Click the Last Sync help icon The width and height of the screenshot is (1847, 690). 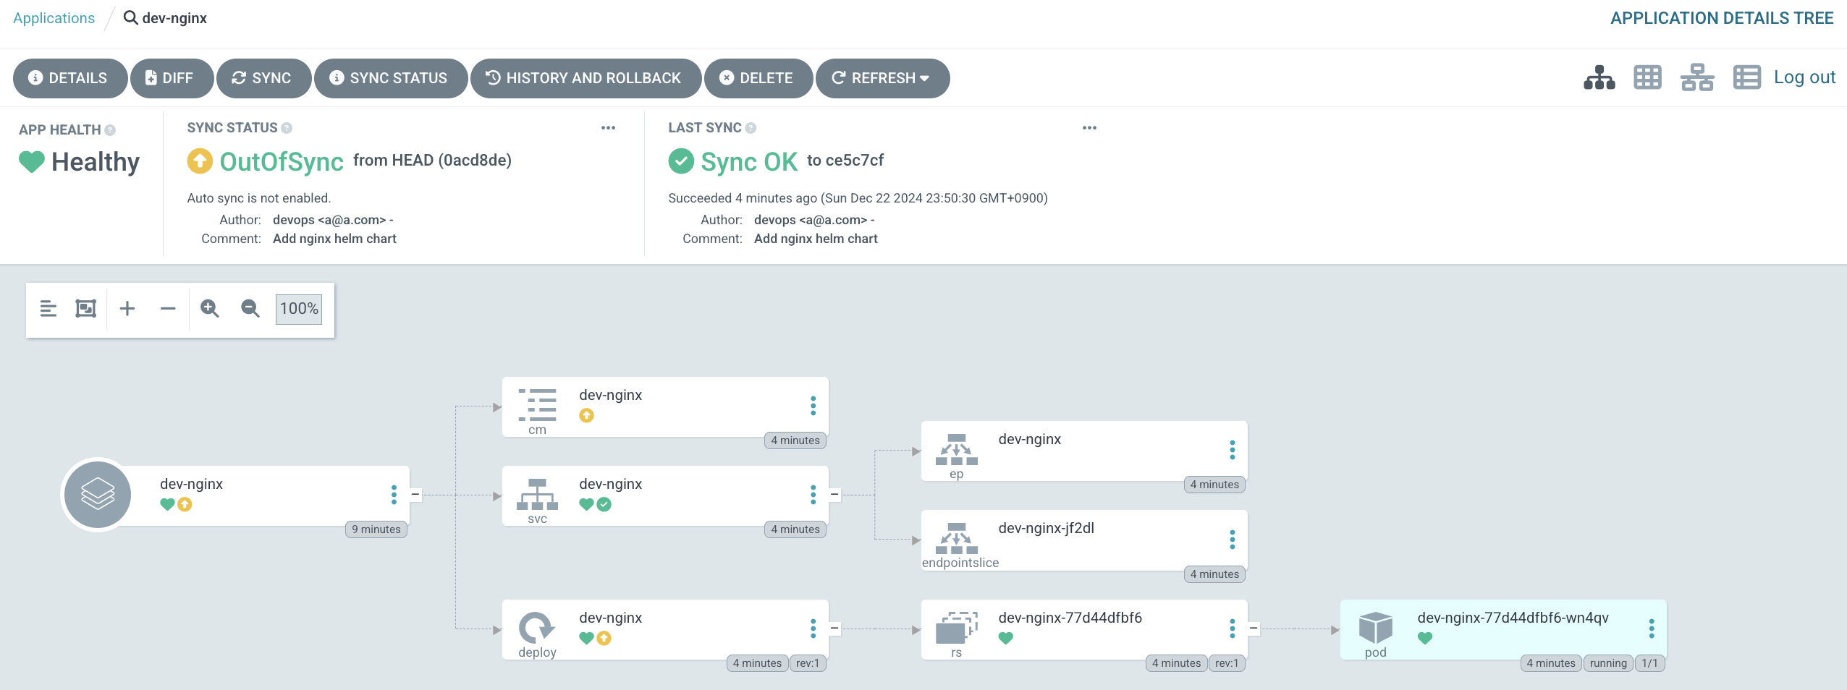(x=751, y=128)
